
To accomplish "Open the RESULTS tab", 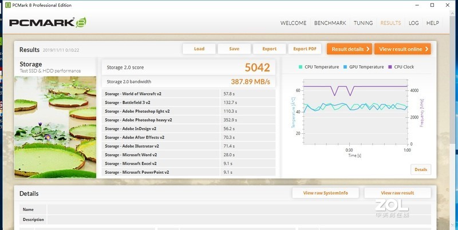I will (390, 23).
